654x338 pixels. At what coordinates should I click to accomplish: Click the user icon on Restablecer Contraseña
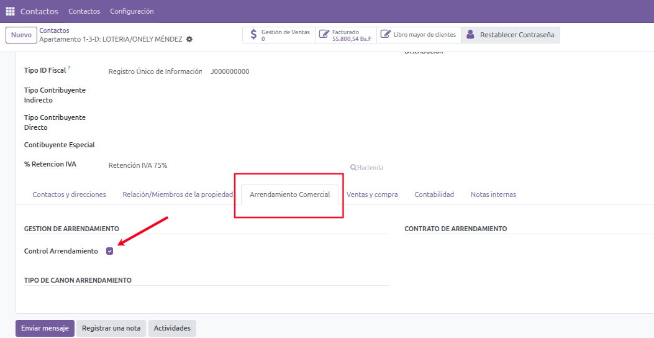[471, 35]
